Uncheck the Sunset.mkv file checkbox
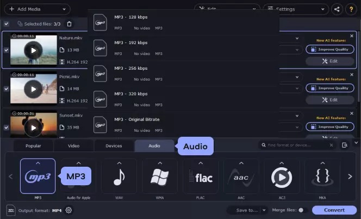Image resolution: width=361 pixels, height=219 pixels. click(7, 127)
